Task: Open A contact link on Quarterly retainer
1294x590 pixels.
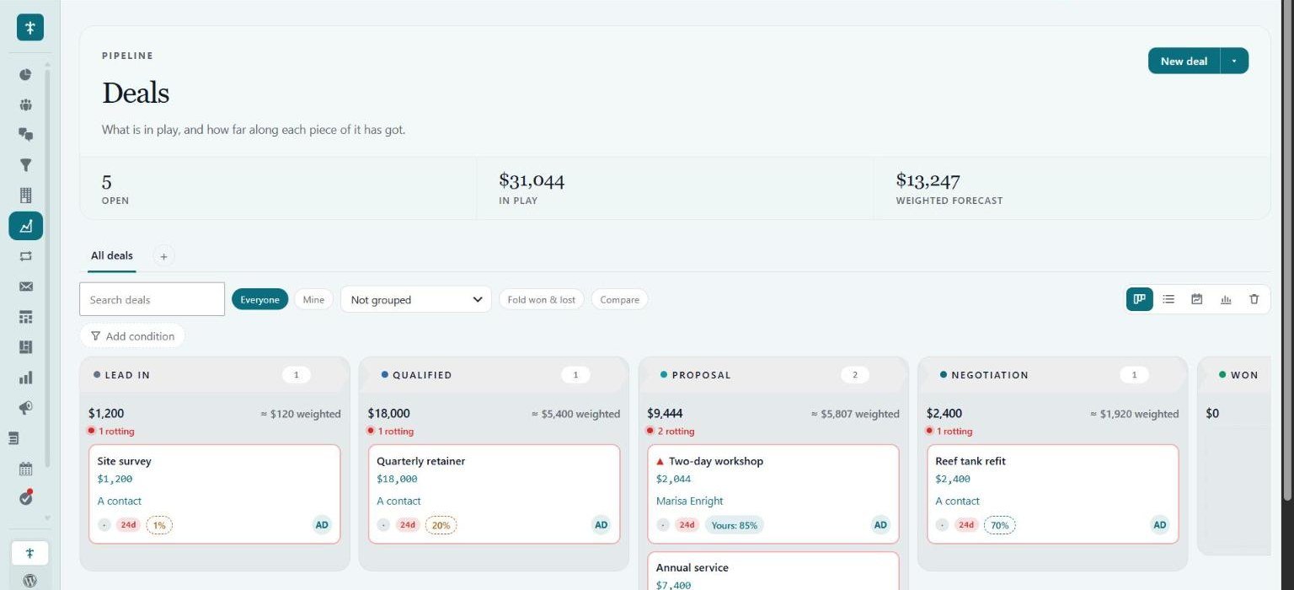Action: pos(398,501)
